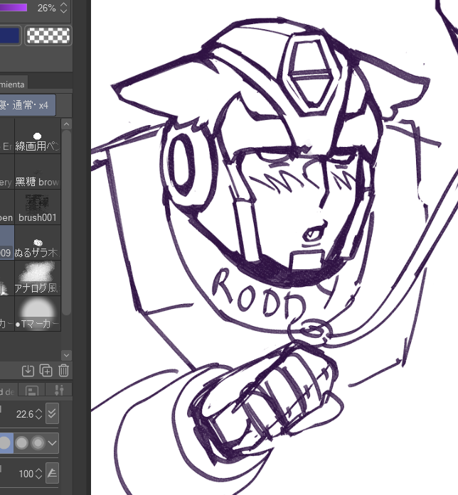Viewport: 458px width, 495px height.
Task: Click the purple slider bar beside 26%
Action: pyautogui.click(x=14, y=8)
